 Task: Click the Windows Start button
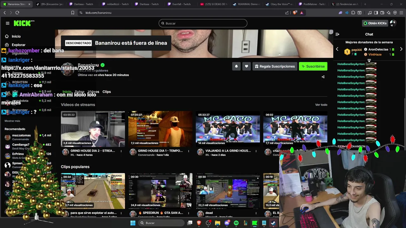tap(133, 223)
